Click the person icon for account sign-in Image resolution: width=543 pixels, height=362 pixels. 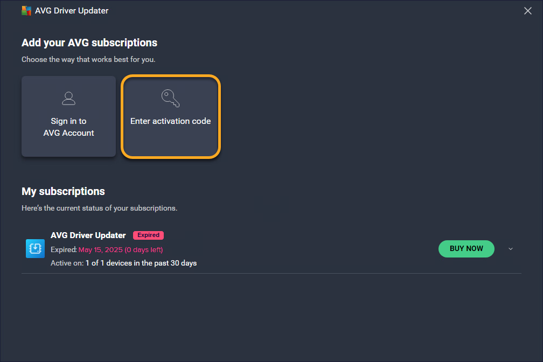point(68,98)
